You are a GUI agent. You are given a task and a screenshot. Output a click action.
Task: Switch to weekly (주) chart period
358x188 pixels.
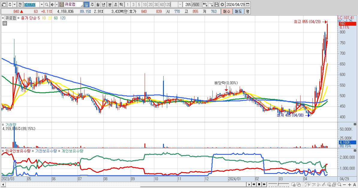92,4
